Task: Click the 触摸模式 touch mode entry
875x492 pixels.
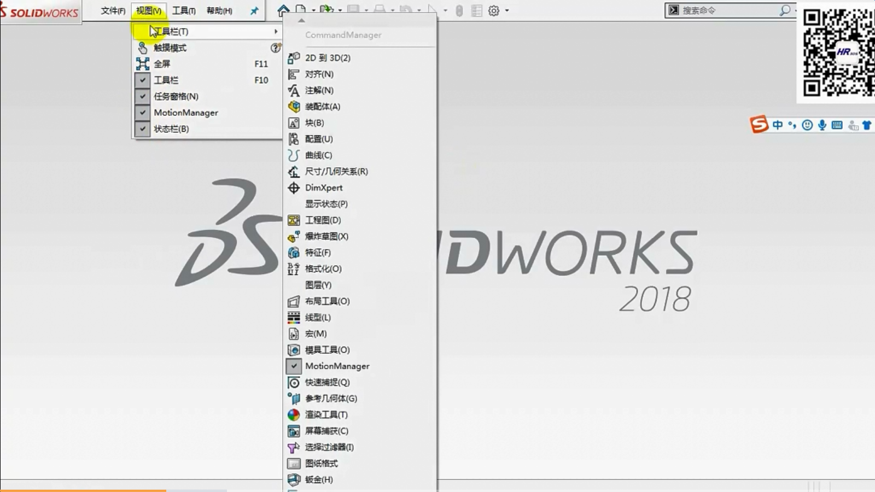Action: [170, 48]
